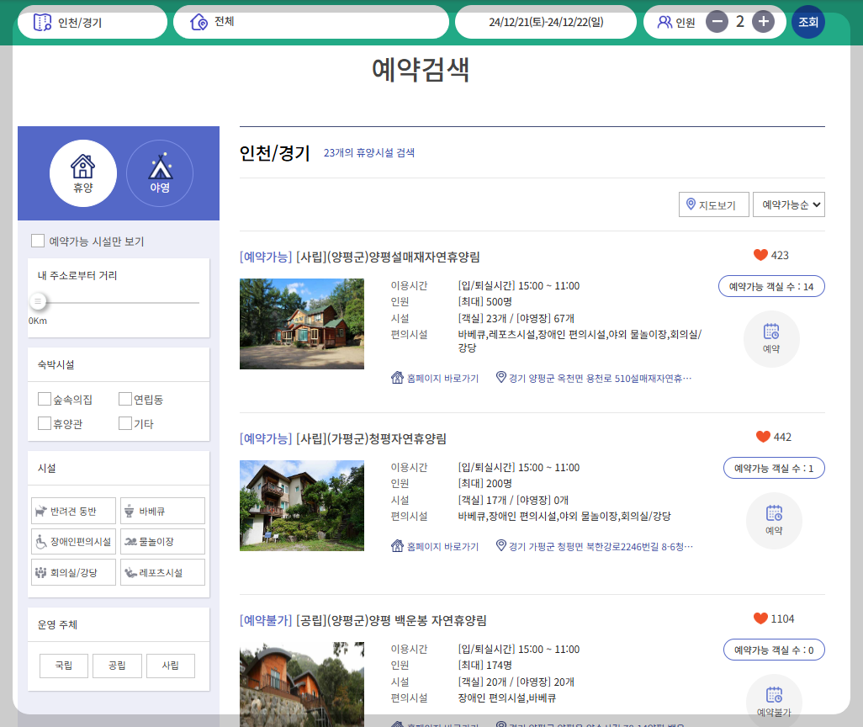Image resolution: width=863 pixels, height=727 pixels.
Task: Click the 양평 백운봉 자연휴양림 photo thumbnail
Action: coord(302,684)
